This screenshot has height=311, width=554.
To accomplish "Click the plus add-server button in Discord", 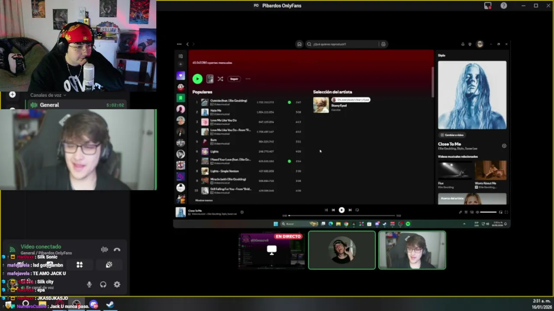I will click(x=12, y=95).
